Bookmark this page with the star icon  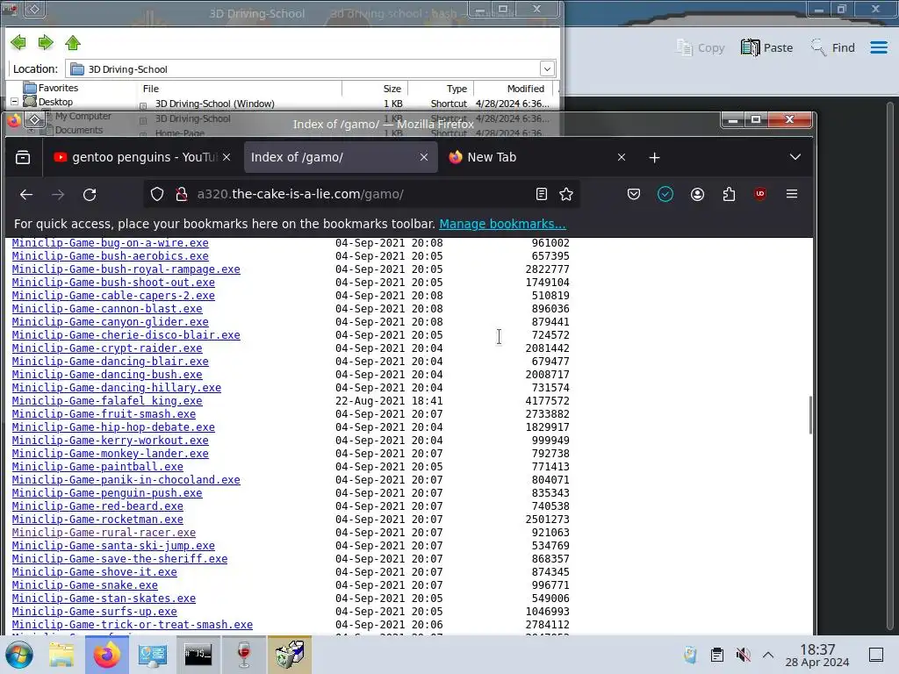[x=566, y=194]
